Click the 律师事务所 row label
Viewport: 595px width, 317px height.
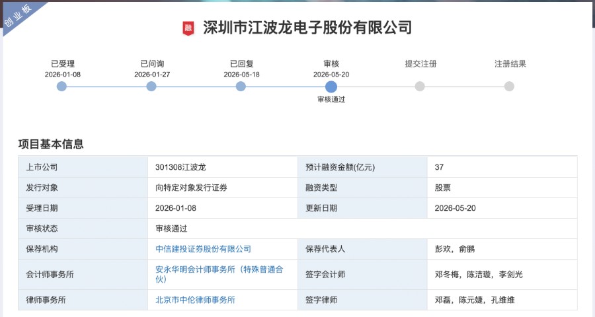click(x=46, y=300)
